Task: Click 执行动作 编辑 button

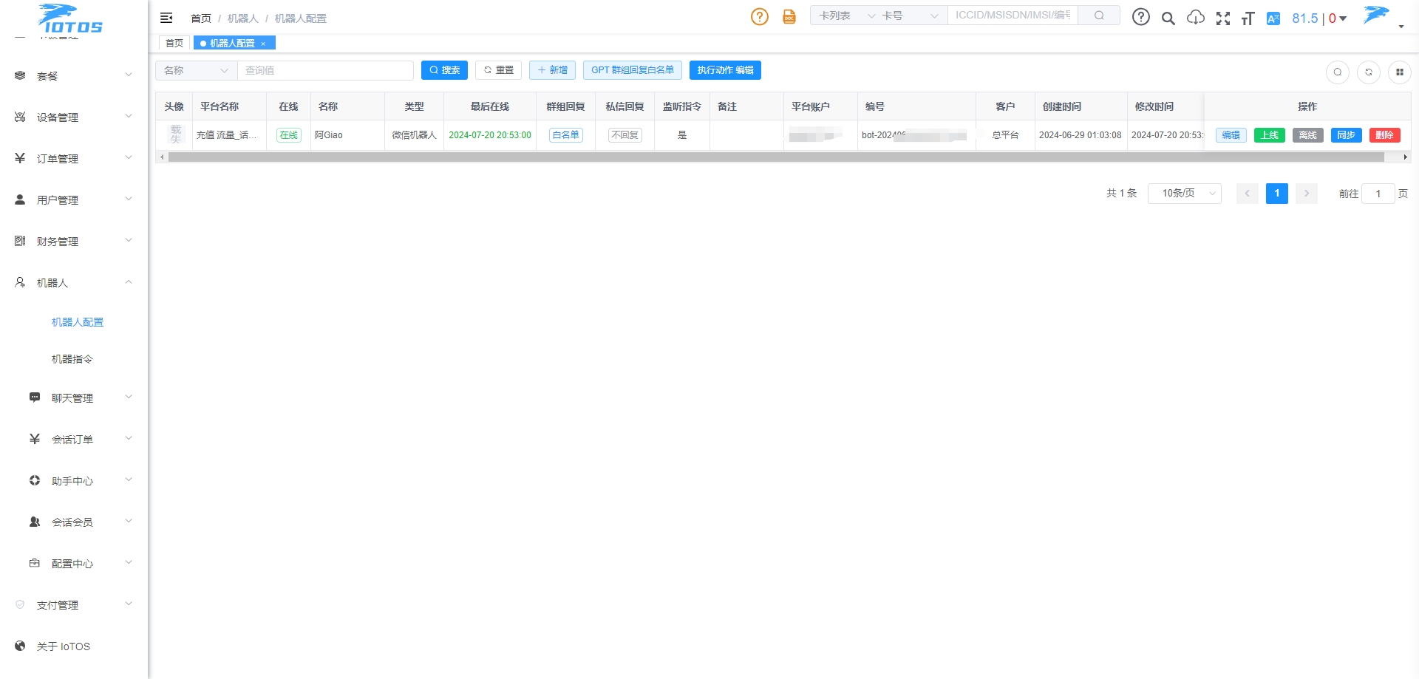Action: [725, 70]
